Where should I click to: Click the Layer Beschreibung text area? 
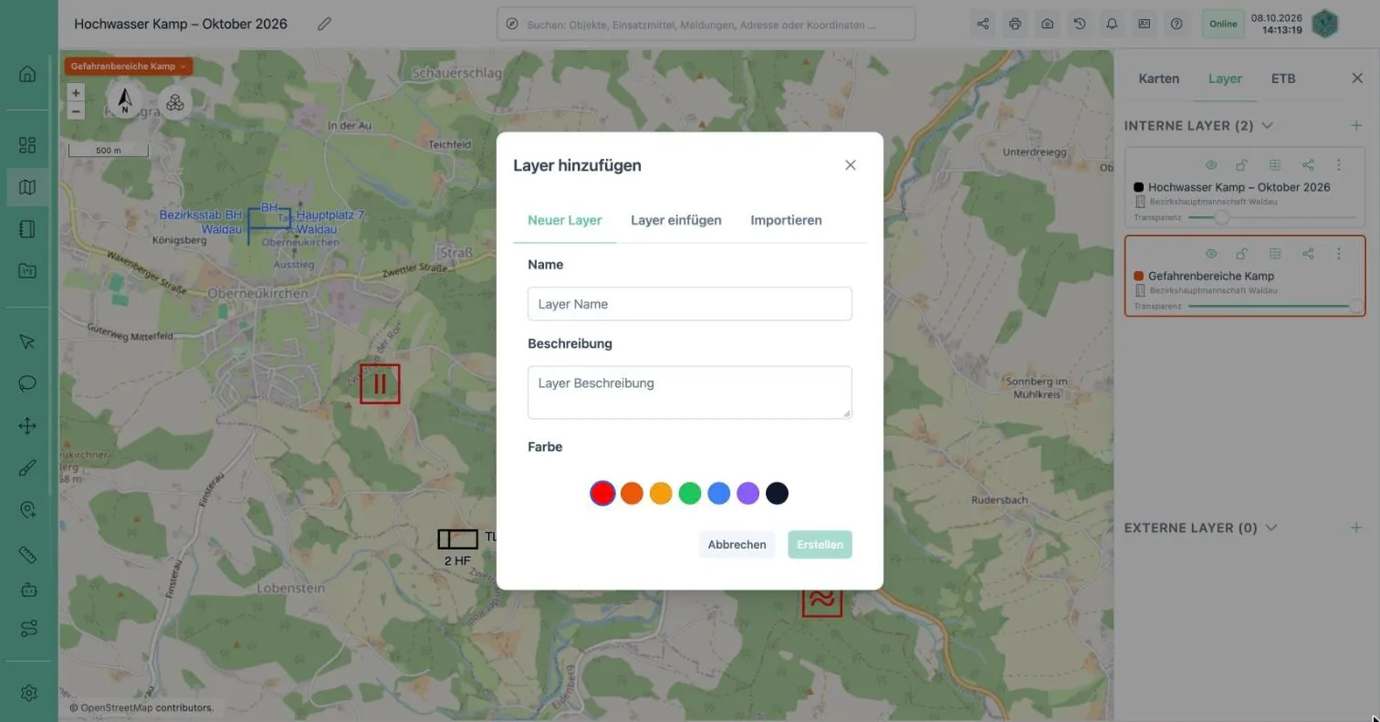[x=690, y=392]
